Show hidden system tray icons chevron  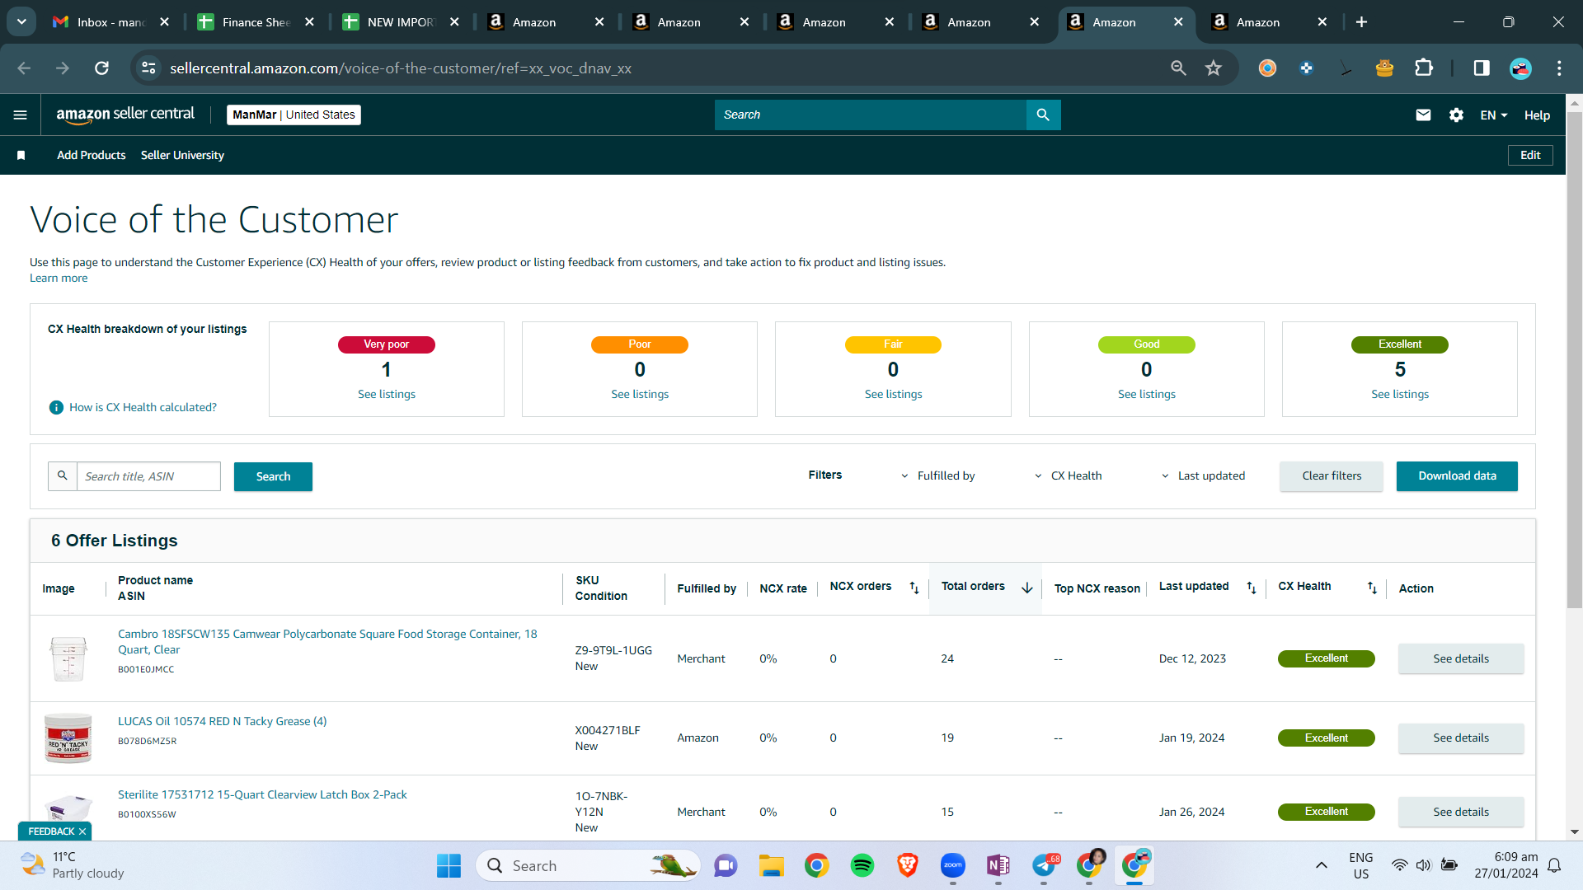click(x=1321, y=865)
